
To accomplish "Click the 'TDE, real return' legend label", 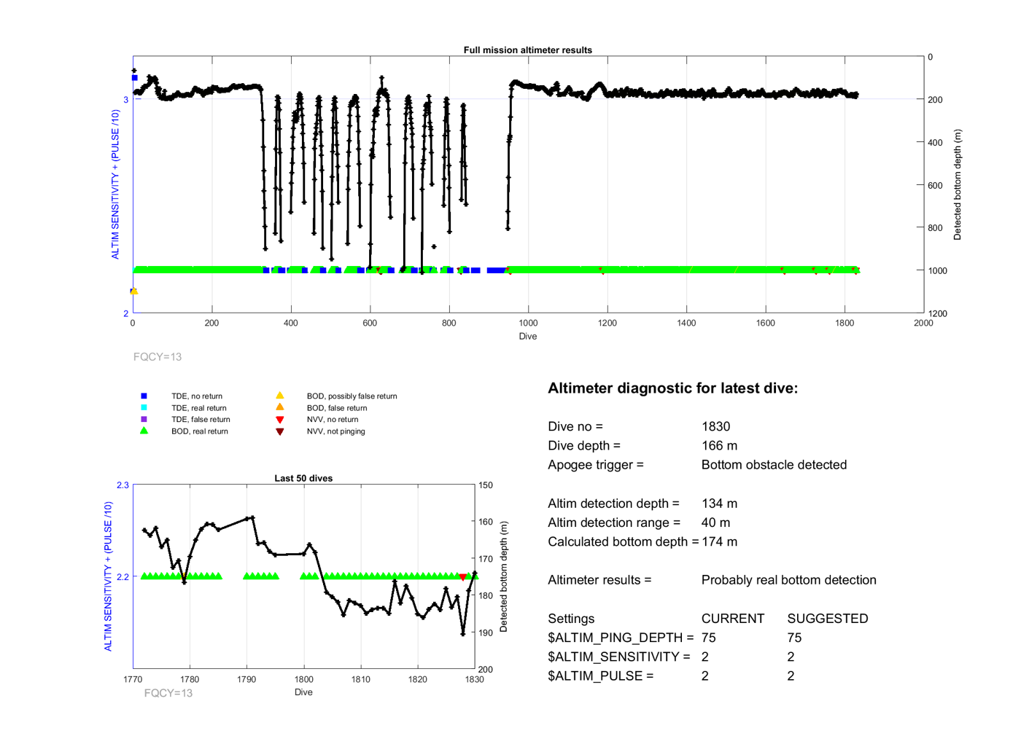I will pyautogui.click(x=198, y=407).
